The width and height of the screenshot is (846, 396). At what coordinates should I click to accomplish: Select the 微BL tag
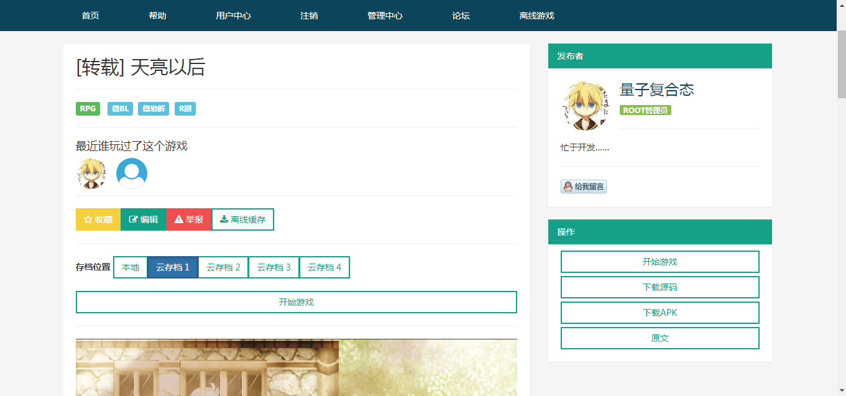click(x=121, y=109)
